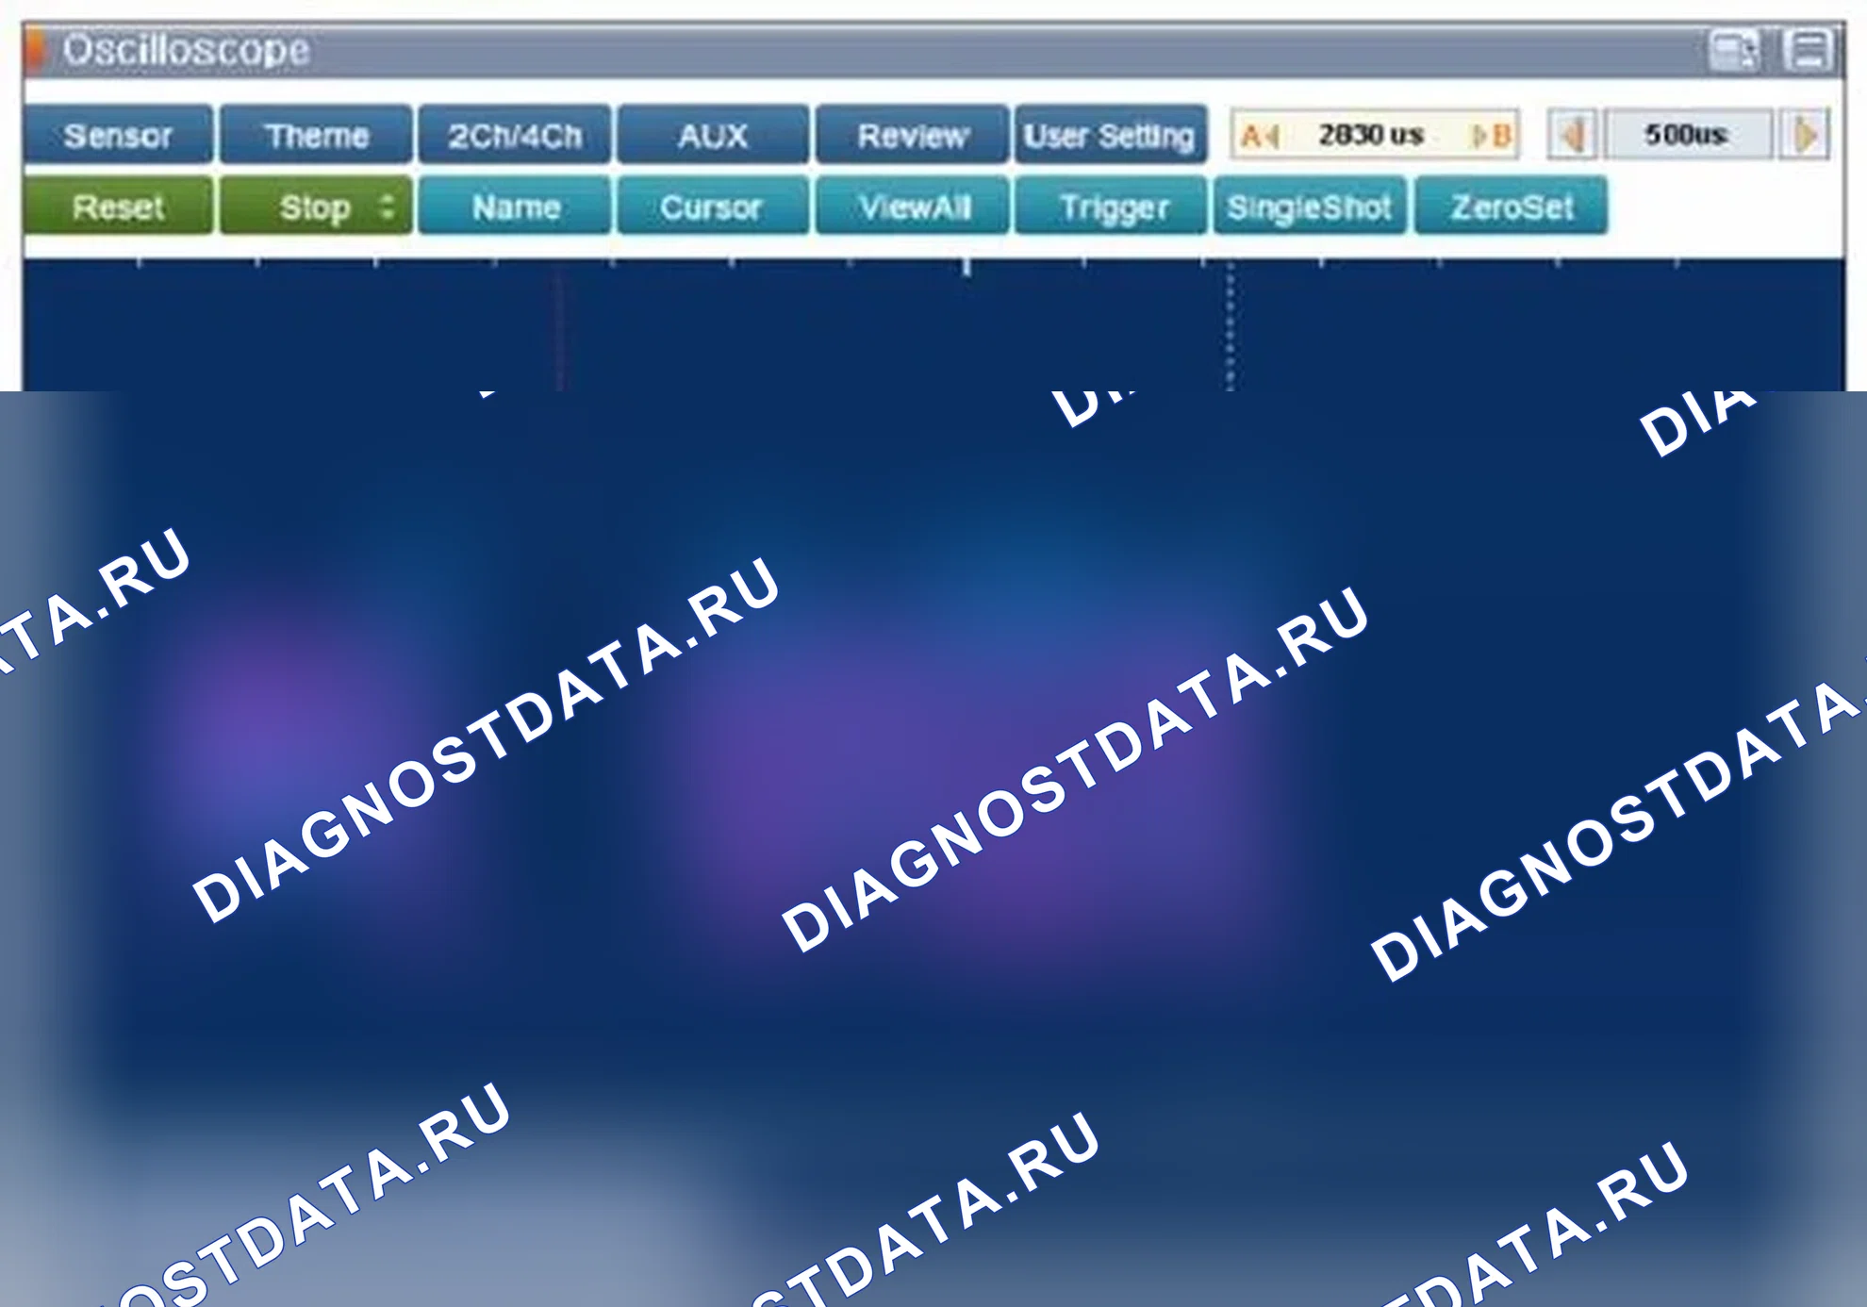Expand the Stop button arrows

387,206
